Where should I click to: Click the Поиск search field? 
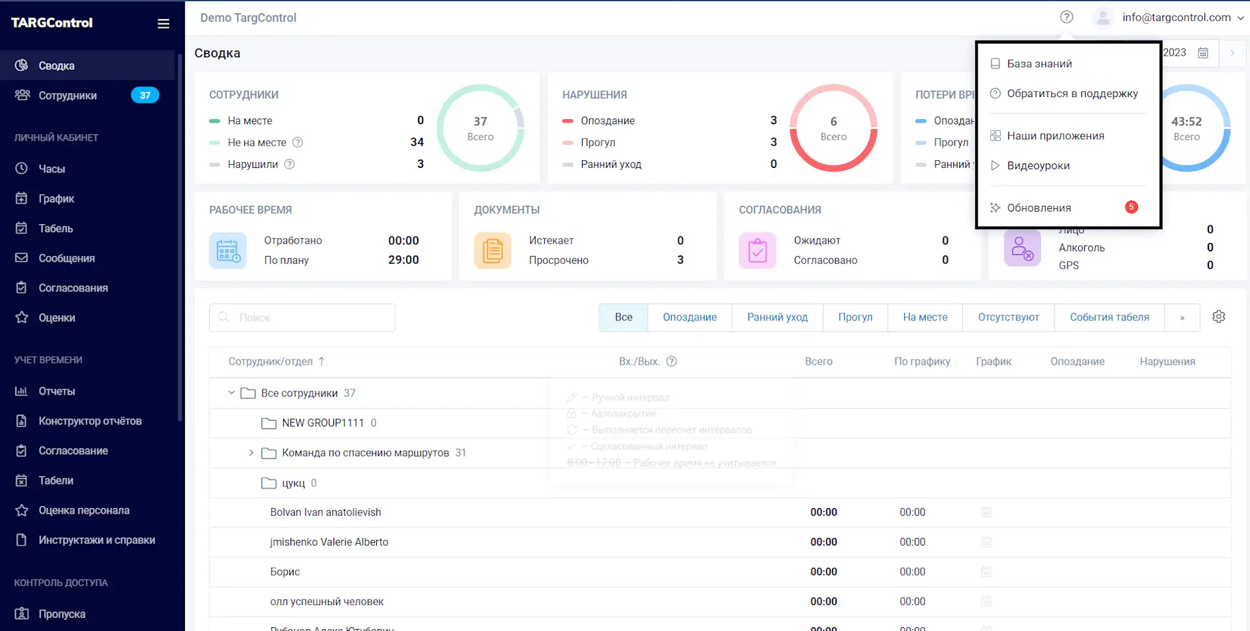[302, 318]
